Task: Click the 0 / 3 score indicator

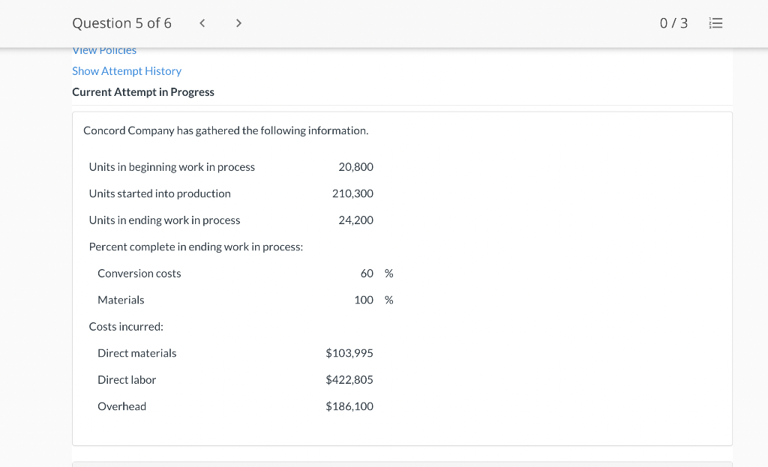Action: click(x=673, y=23)
